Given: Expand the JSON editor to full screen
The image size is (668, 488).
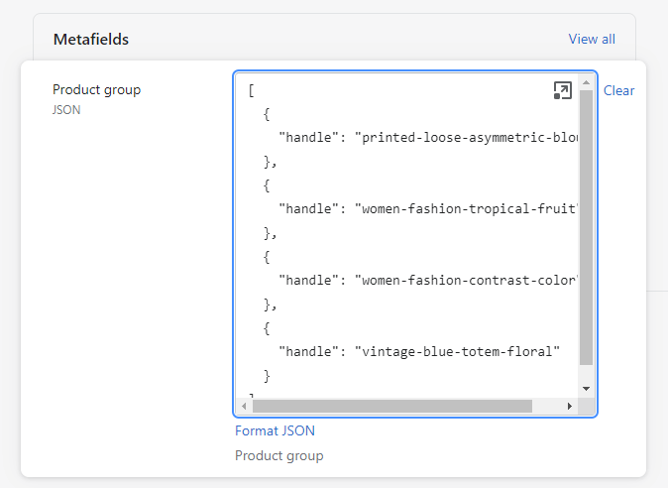Looking at the screenshot, I should [562, 91].
